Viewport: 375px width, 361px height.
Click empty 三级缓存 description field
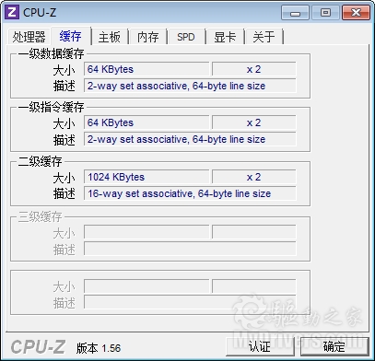point(190,249)
